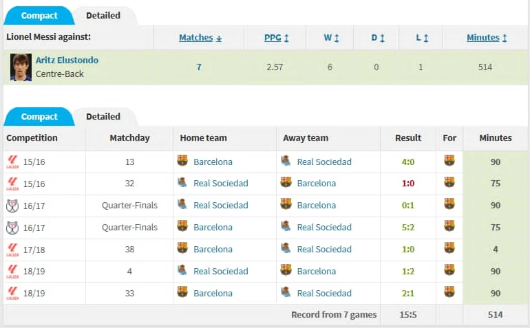Click Barcelona crest in away team of 1:2 result row
This screenshot has height=328, width=530.
click(x=286, y=270)
